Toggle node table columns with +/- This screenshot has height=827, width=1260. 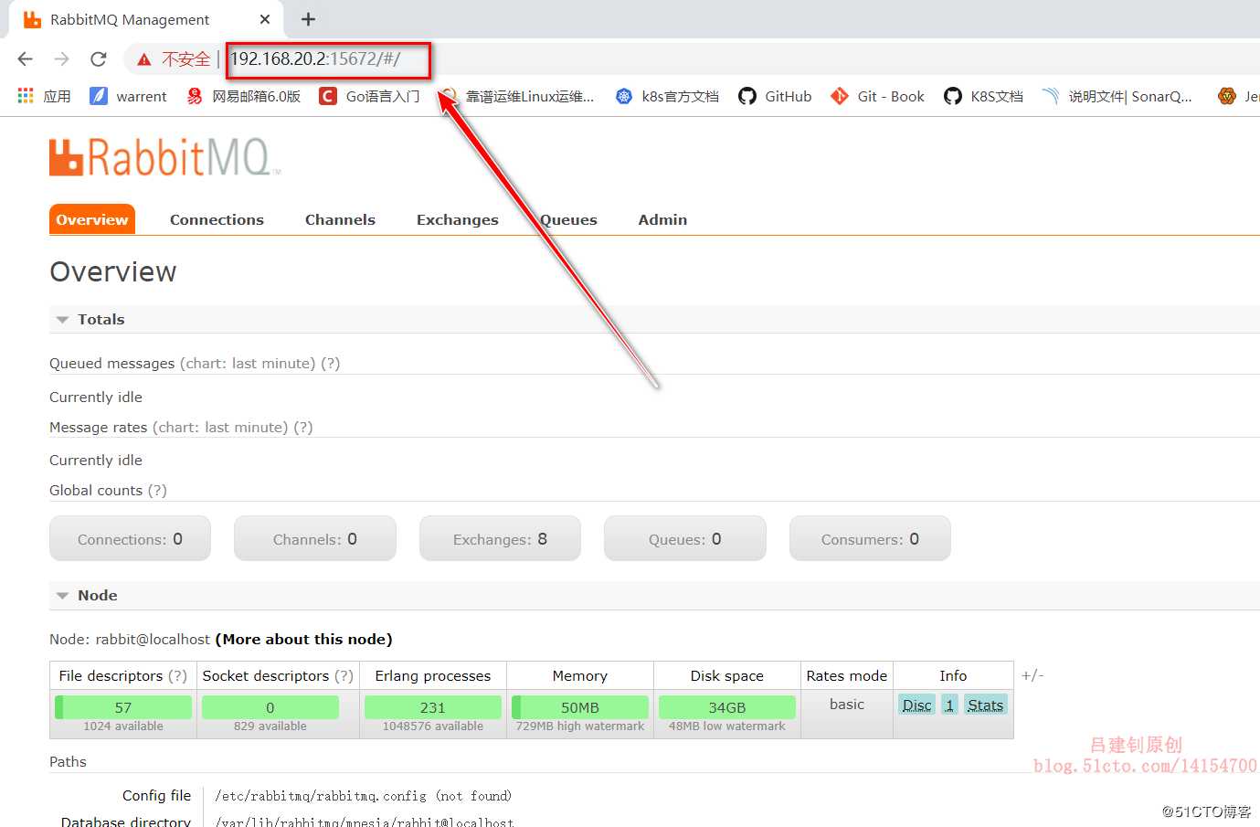1032,675
